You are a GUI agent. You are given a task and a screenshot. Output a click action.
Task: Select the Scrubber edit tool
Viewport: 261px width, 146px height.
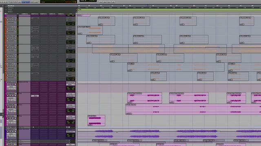pos(32,2)
